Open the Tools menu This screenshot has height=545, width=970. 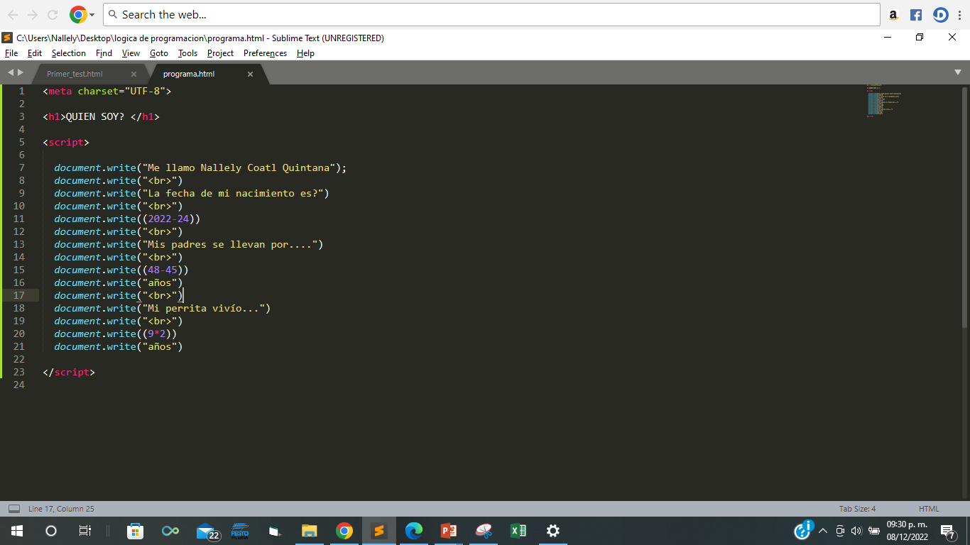[187, 53]
